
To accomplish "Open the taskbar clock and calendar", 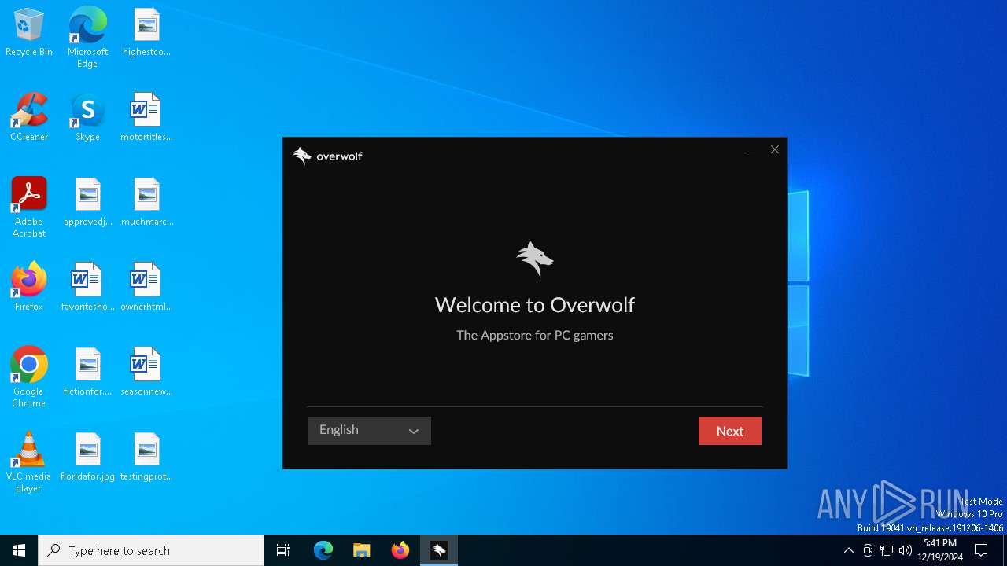I will [x=940, y=550].
